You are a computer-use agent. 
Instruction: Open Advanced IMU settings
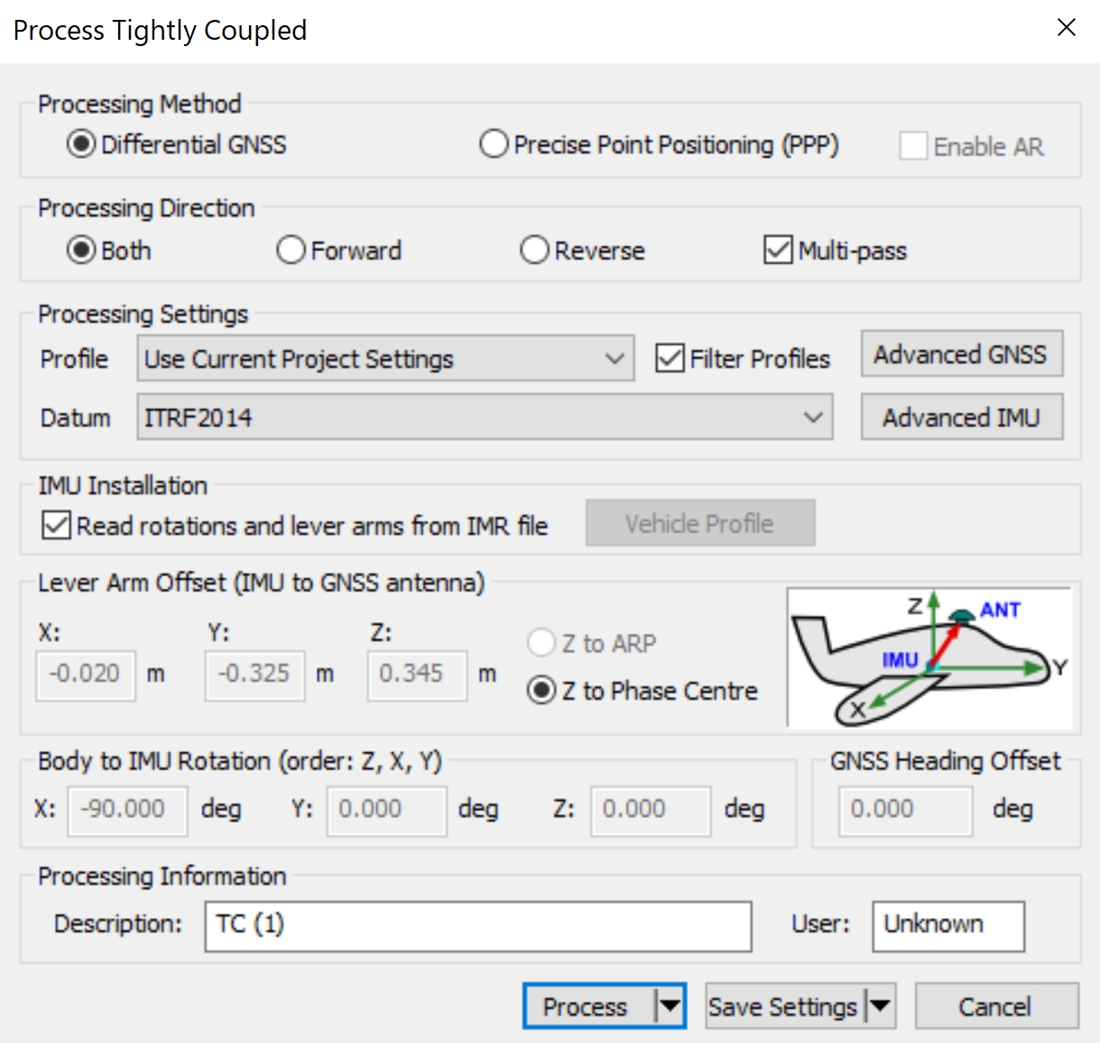click(x=961, y=417)
